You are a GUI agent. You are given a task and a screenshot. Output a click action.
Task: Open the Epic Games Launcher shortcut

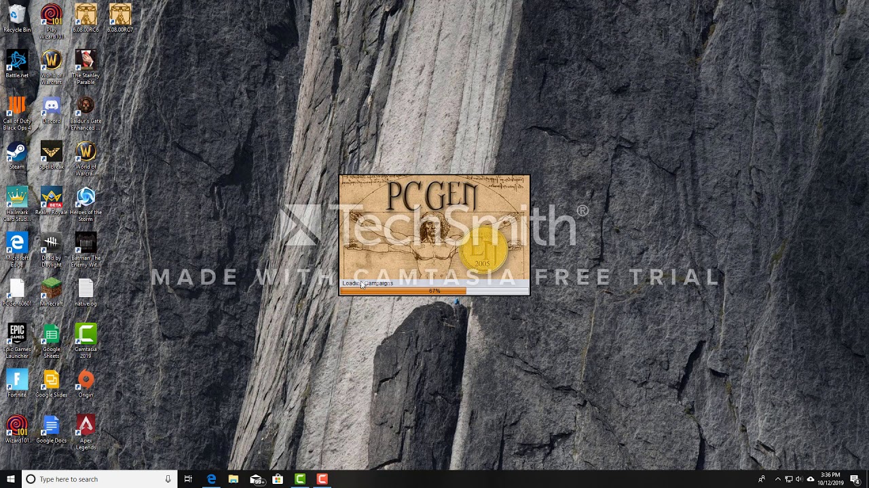click(x=17, y=341)
